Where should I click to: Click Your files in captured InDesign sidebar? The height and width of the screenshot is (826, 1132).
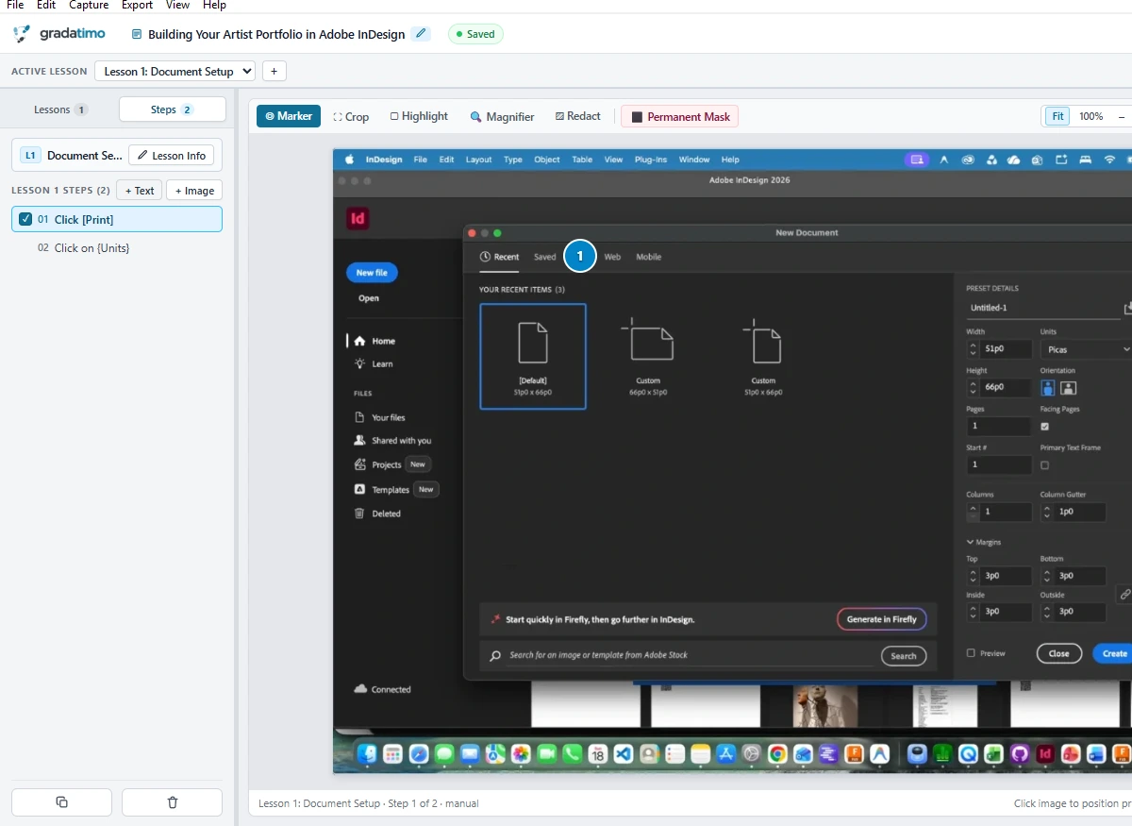point(379,417)
